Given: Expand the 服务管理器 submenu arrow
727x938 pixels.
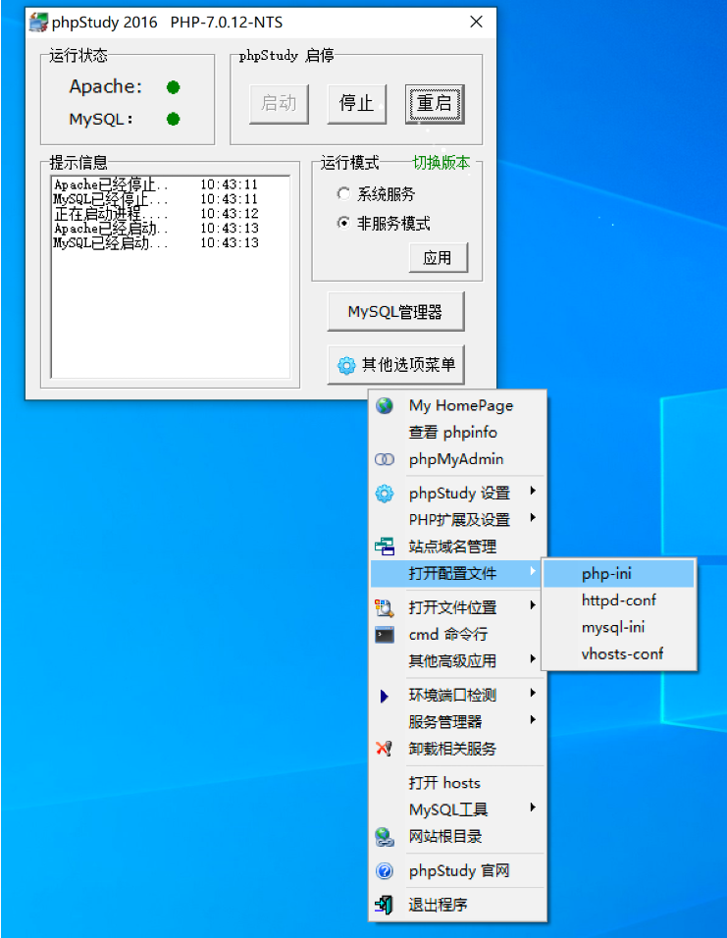Looking at the screenshot, I should click(533, 719).
